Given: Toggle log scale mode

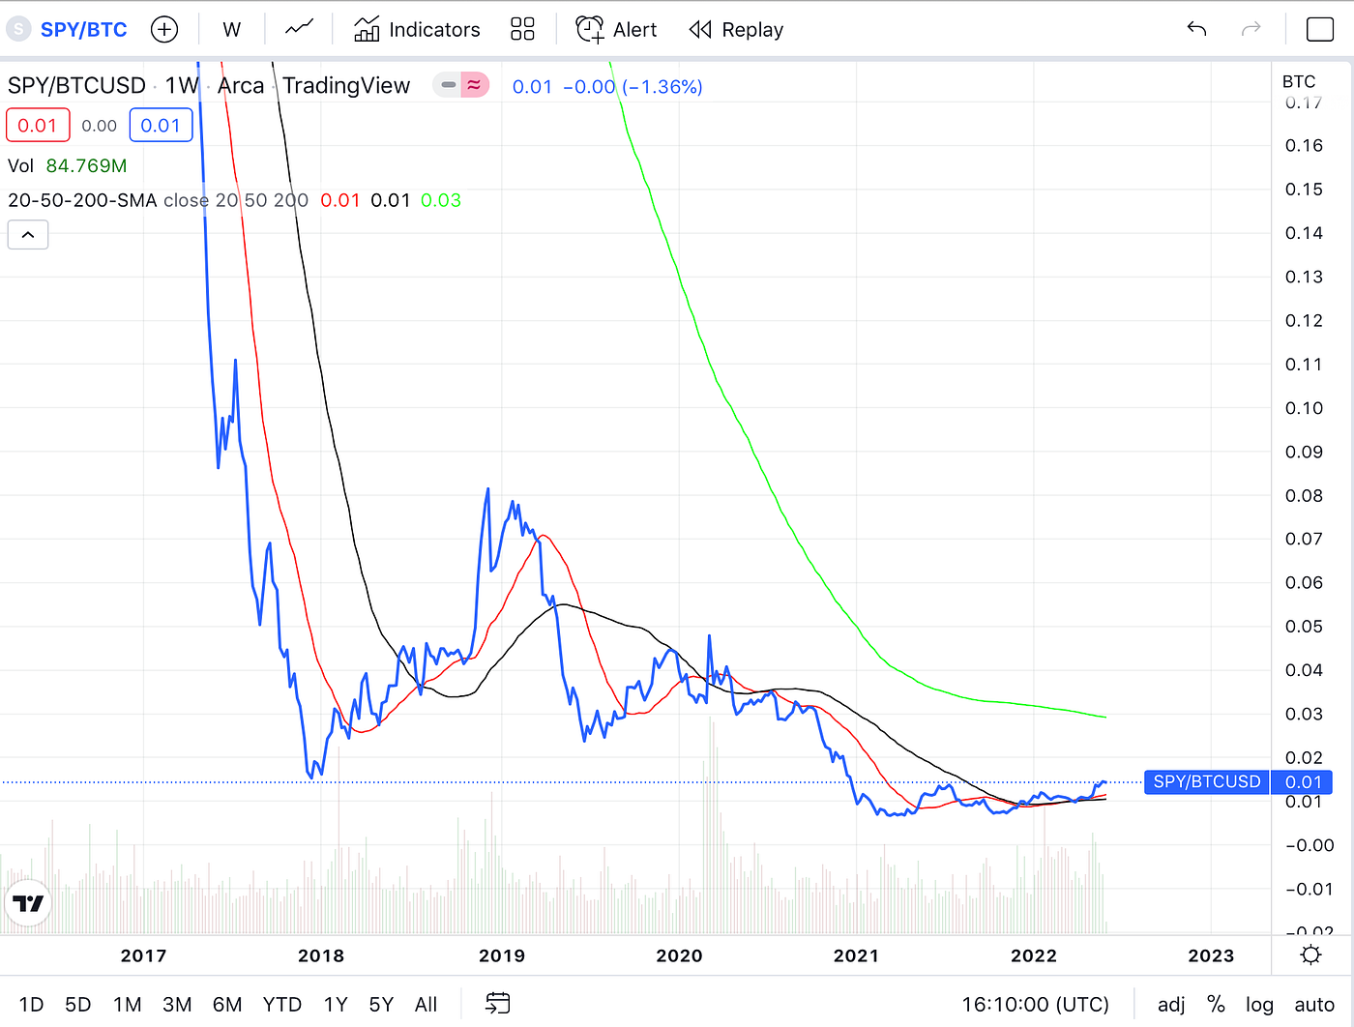Looking at the screenshot, I should (x=1259, y=1004).
